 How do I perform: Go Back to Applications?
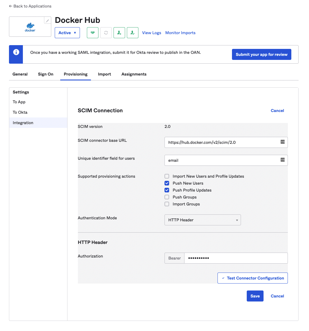pyautogui.click(x=30, y=6)
